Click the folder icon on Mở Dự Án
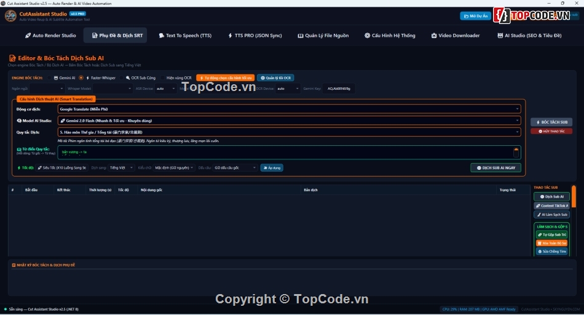Screen dimensions: 584x315 [x=466, y=16]
